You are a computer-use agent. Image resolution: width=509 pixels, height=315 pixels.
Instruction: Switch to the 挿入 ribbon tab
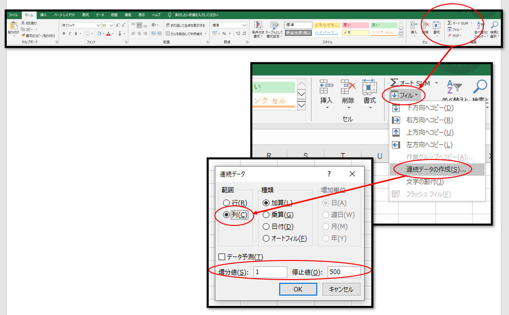tap(43, 15)
